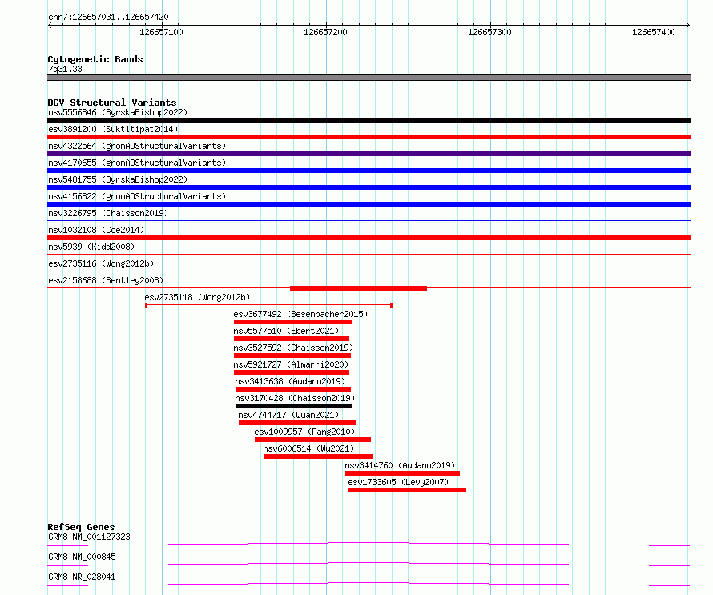Click the black bar under nsv3170428 (Chaisson2019)
The image size is (713, 595).
294,406
